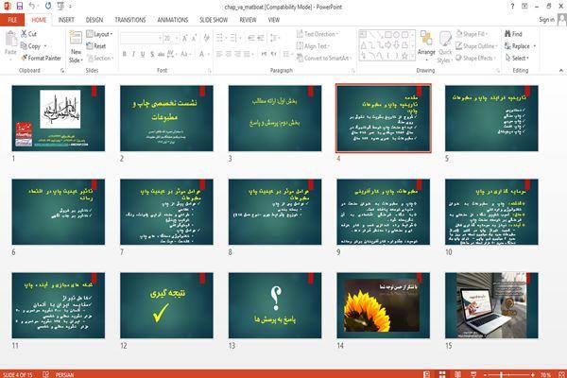The height and width of the screenshot is (378, 567).
Task: Select slide 15 thumbnail with laptop
Action: 491,305
